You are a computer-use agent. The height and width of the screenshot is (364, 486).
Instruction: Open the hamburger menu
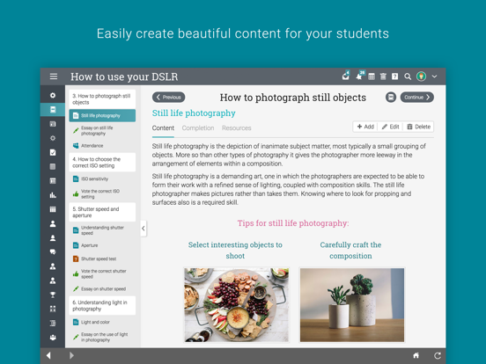pyautogui.click(x=54, y=76)
